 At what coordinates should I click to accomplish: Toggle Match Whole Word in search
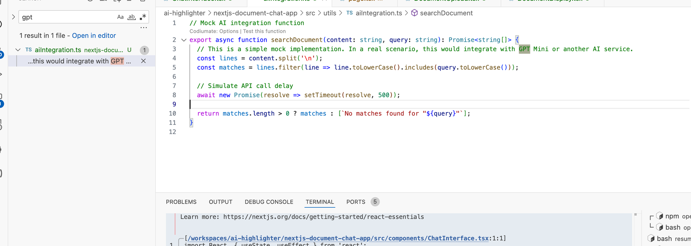tap(132, 17)
